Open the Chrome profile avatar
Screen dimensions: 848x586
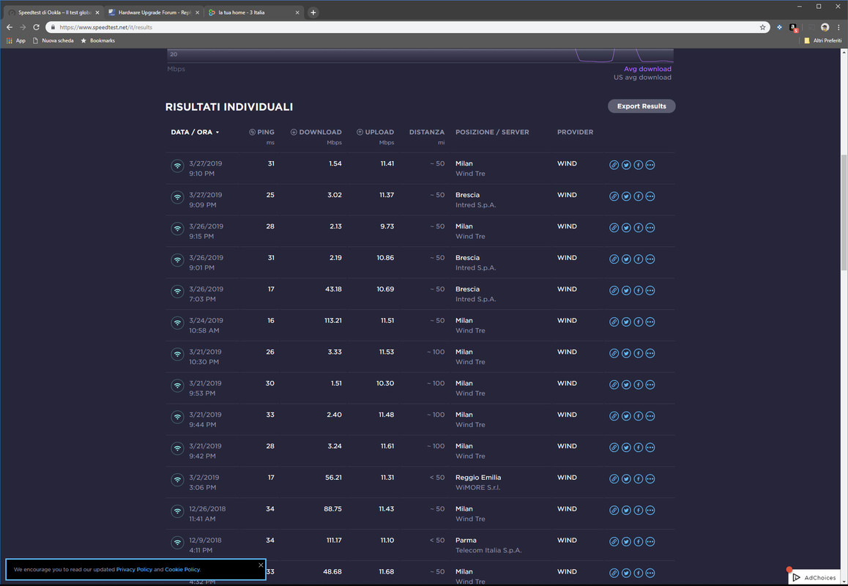(x=825, y=27)
